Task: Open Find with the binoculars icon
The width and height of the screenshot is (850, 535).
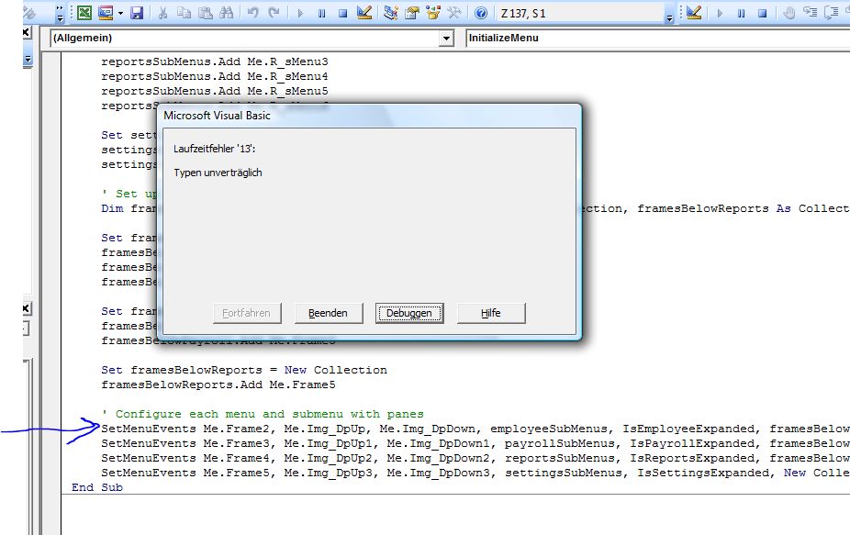Action: 227,13
